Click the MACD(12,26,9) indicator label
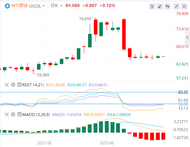 coord(36,114)
